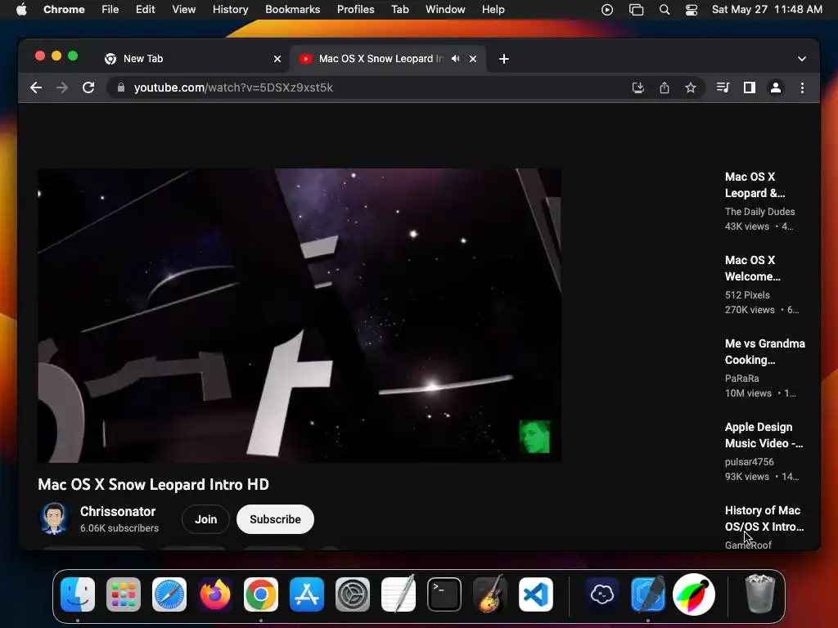Open TextEdit from the Dock
838x628 pixels.
399,594
